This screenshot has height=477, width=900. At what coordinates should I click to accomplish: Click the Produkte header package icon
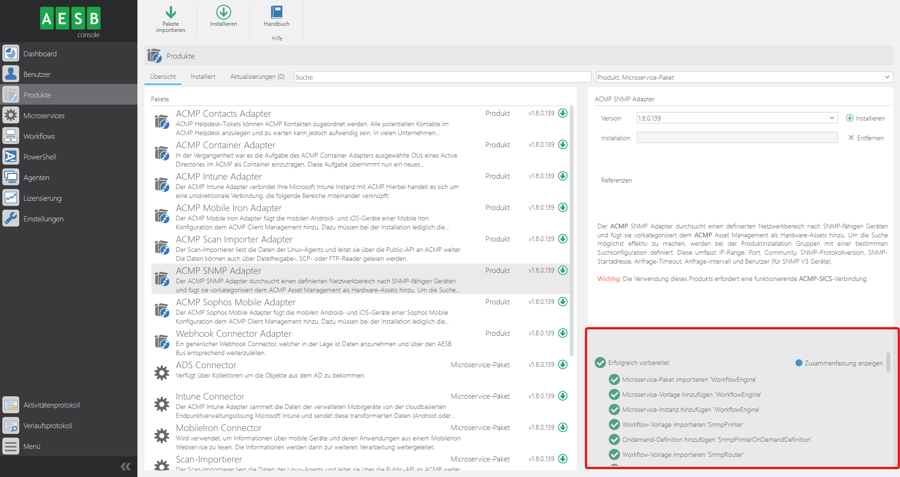click(154, 56)
